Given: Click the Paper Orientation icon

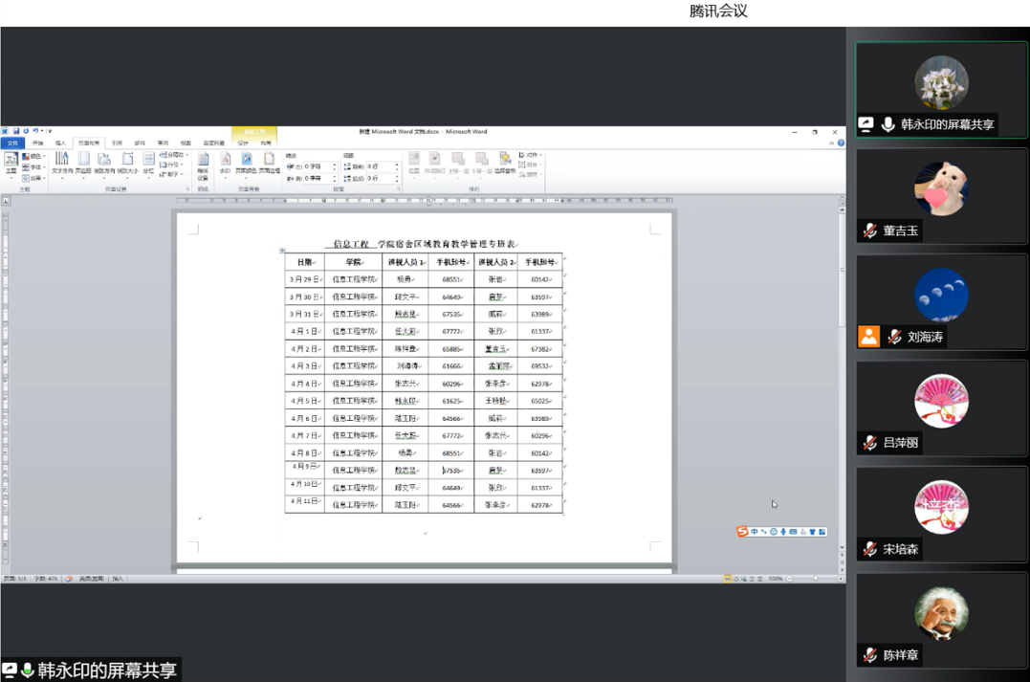Looking at the screenshot, I should (x=103, y=163).
